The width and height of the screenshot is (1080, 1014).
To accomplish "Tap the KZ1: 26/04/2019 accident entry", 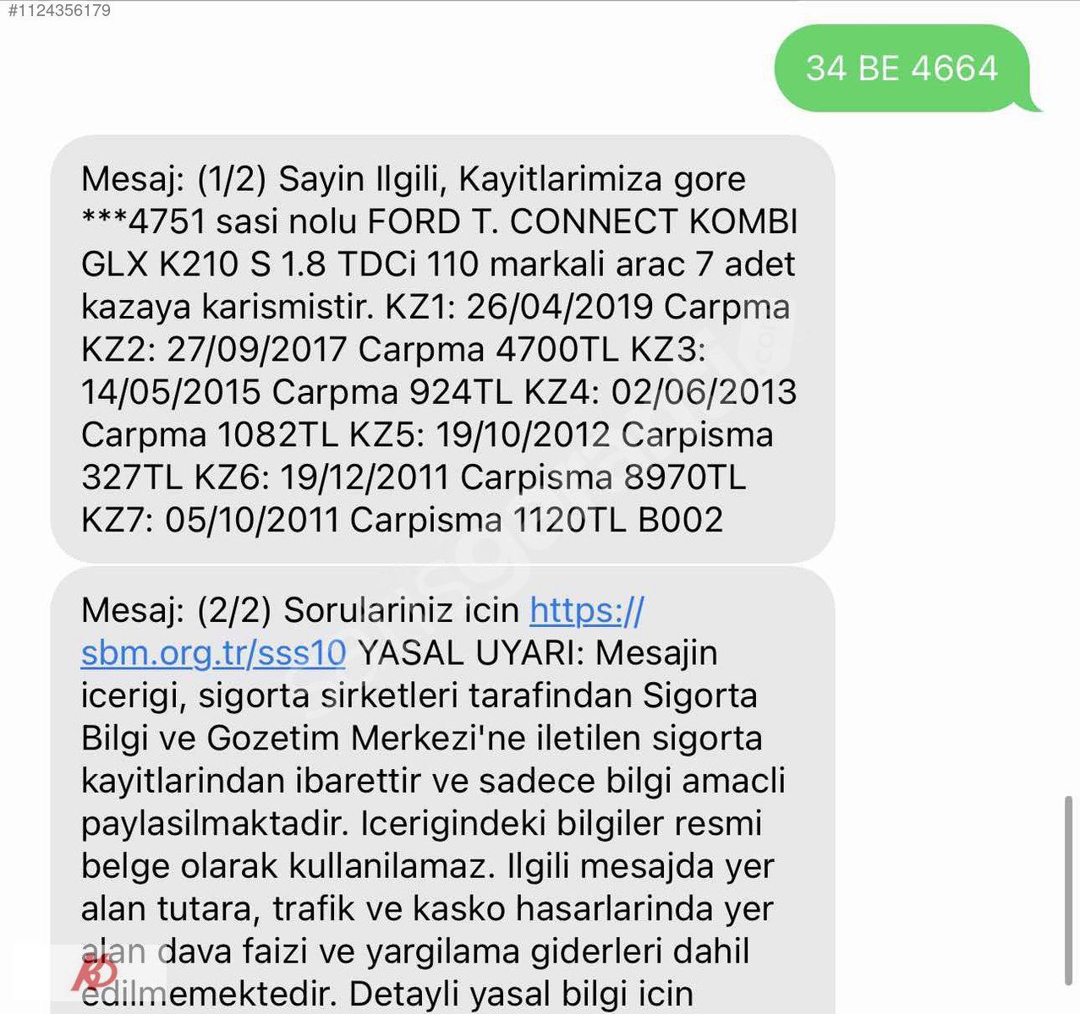I will pos(519,307).
